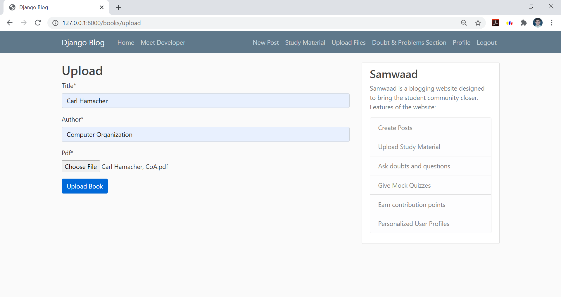The image size is (561, 297).
Task: Open the Chrome profile avatar
Action: [x=538, y=23]
